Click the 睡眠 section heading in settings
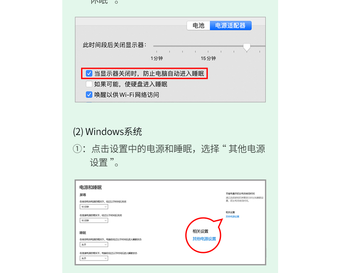 pos(83,233)
